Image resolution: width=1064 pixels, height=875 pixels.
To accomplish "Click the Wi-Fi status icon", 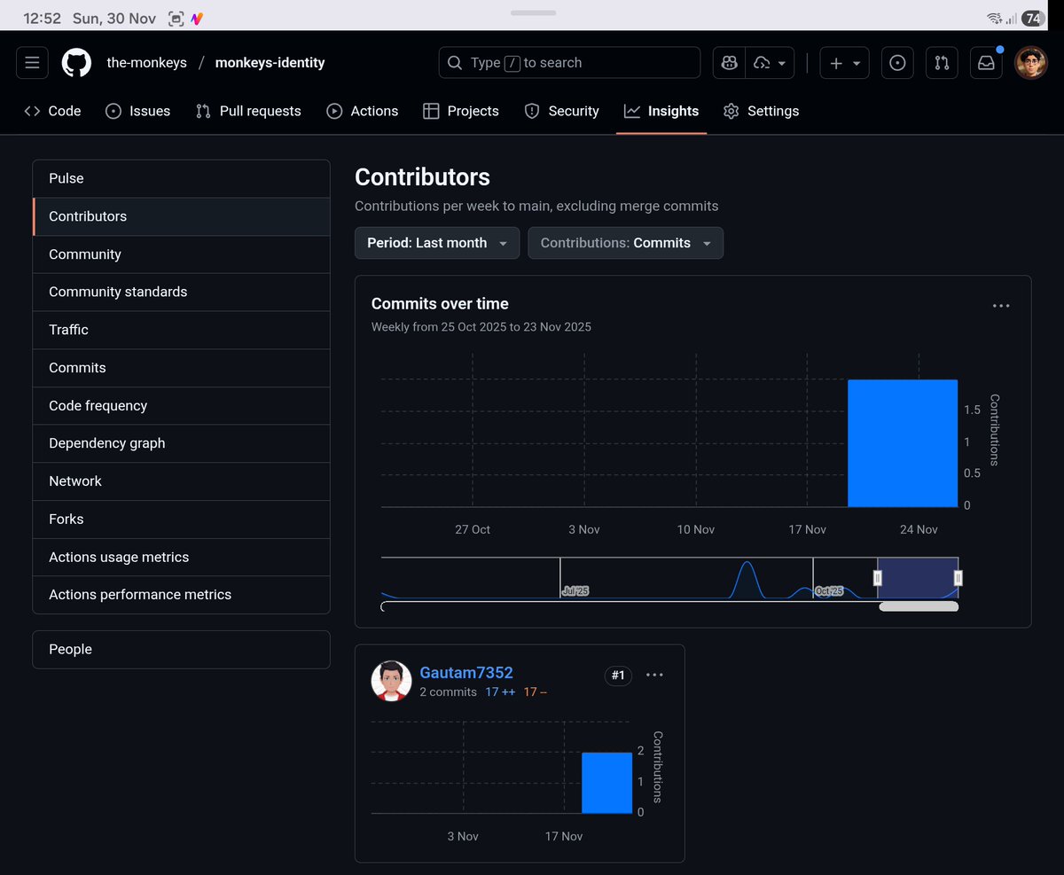I will point(993,19).
